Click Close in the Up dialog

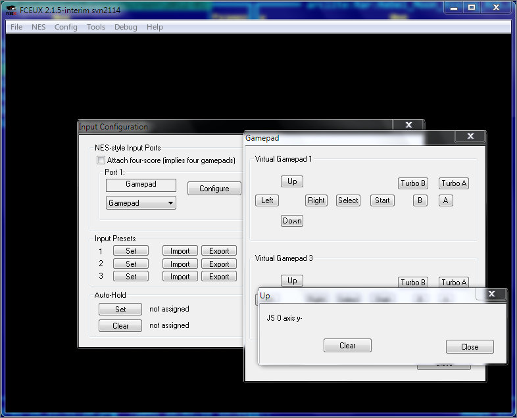[x=470, y=347]
